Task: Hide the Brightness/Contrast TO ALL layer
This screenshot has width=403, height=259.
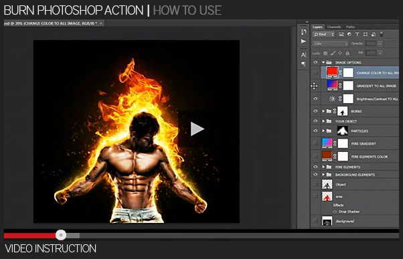Action: [x=315, y=98]
